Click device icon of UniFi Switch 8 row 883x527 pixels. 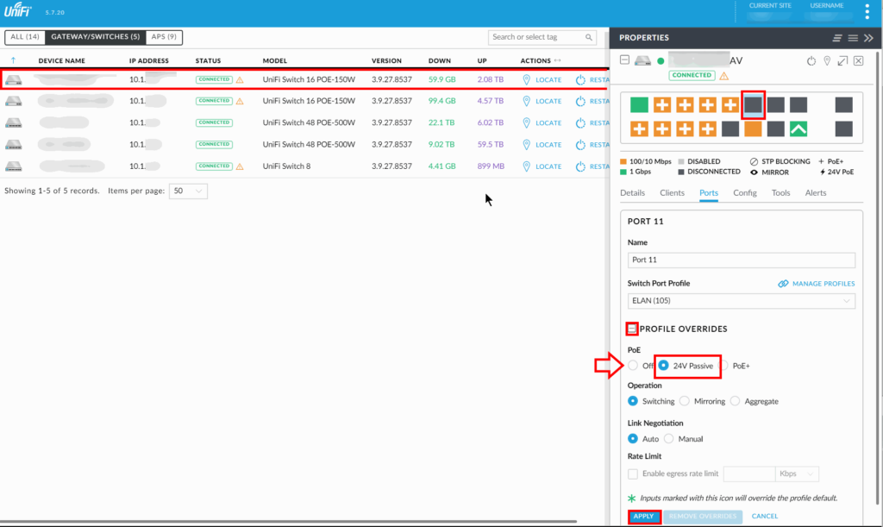coord(14,166)
